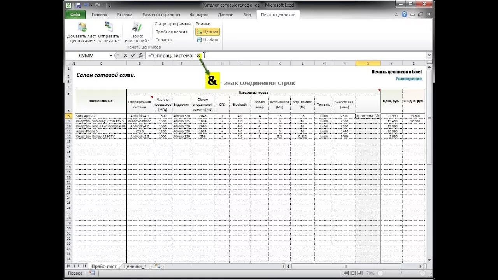The width and height of the screenshot is (498, 280).
Task: Open Справка in the ribbon
Action: tap(163, 40)
